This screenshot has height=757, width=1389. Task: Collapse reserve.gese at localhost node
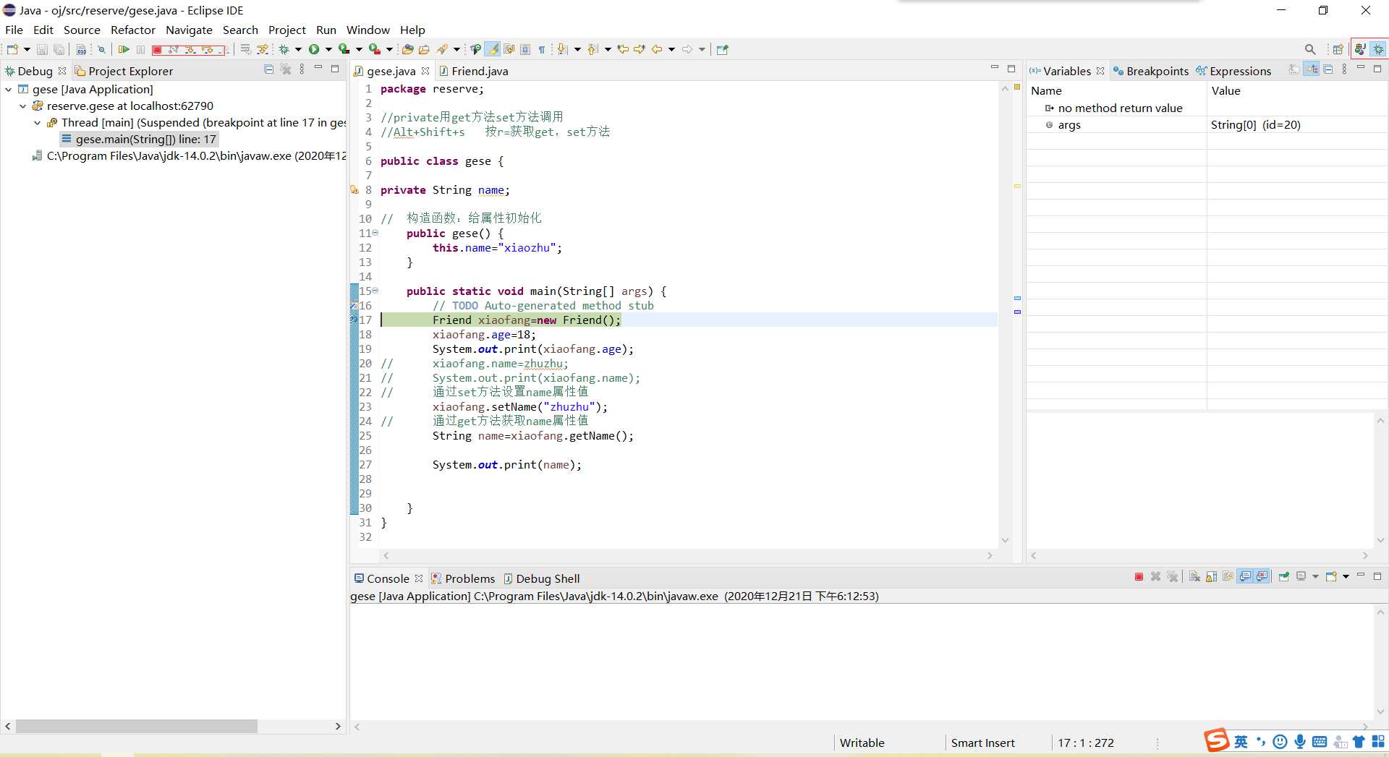click(x=23, y=106)
